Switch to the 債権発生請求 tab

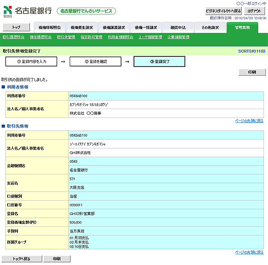tap(82, 28)
